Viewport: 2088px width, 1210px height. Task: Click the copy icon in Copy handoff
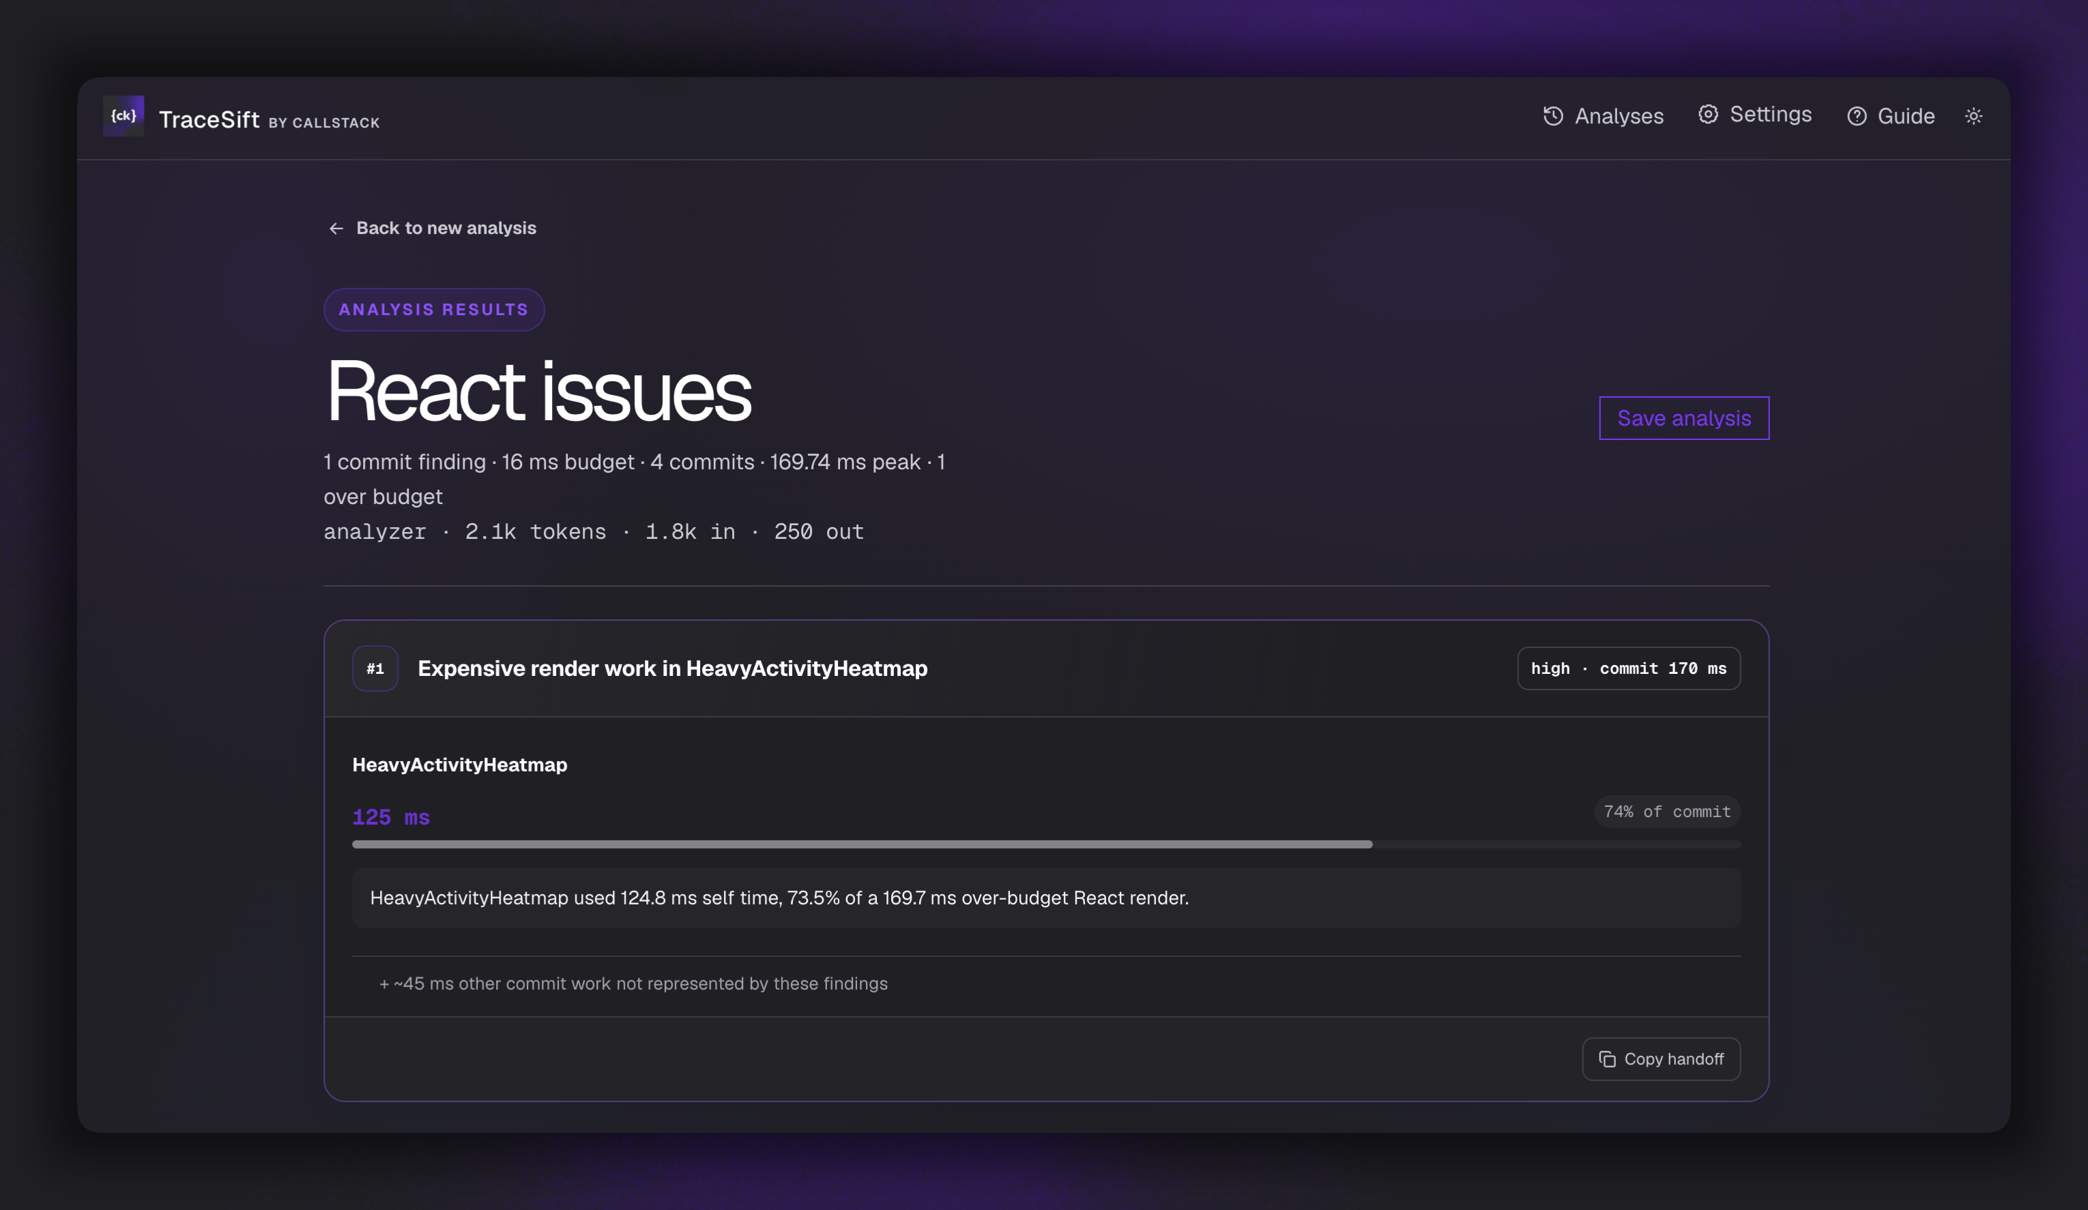click(1606, 1059)
